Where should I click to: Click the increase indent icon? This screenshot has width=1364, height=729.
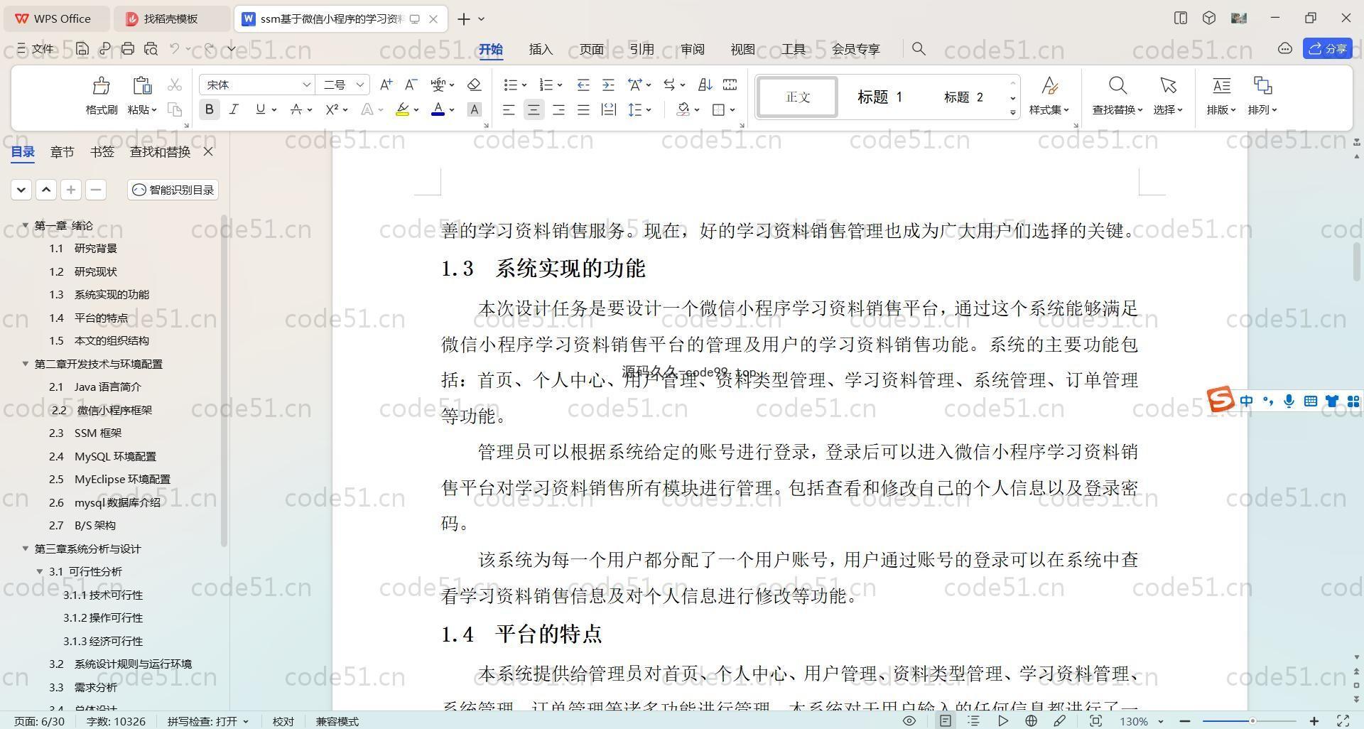coord(608,85)
